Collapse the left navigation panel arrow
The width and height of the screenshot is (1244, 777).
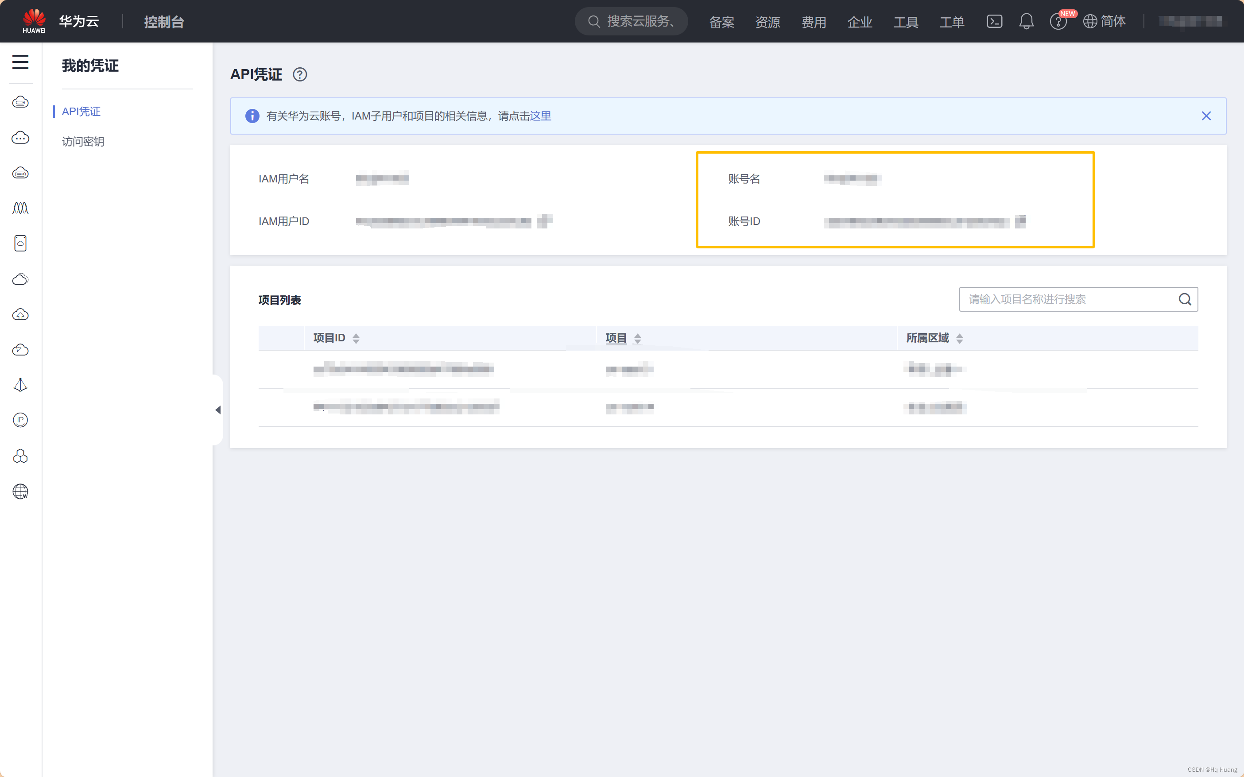click(x=218, y=410)
